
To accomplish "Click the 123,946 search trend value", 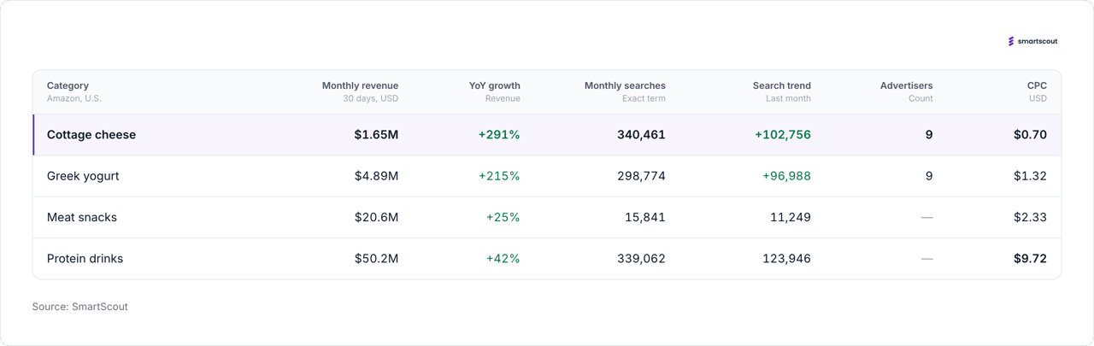I will tap(787, 258).
